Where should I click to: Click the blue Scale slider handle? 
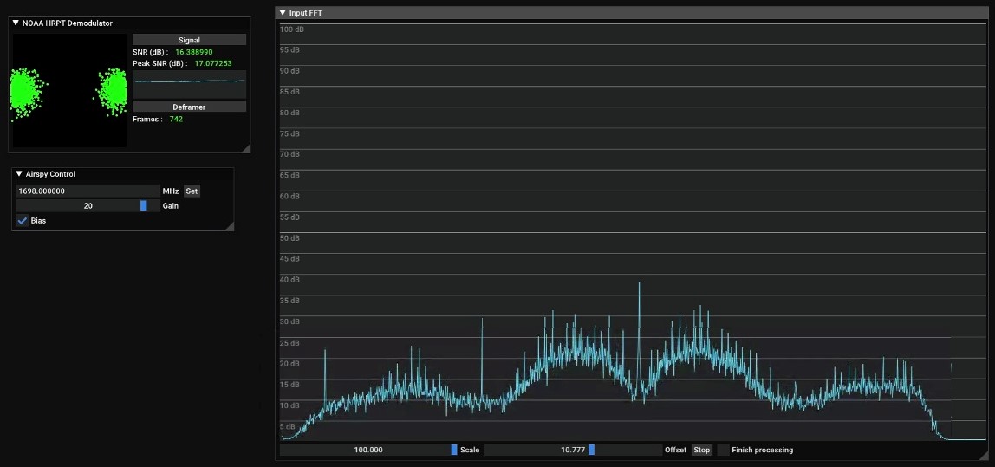(x=453, y=450)
